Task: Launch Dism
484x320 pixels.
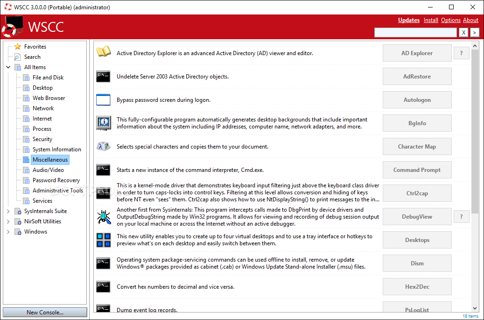Action: pos(417,263)
